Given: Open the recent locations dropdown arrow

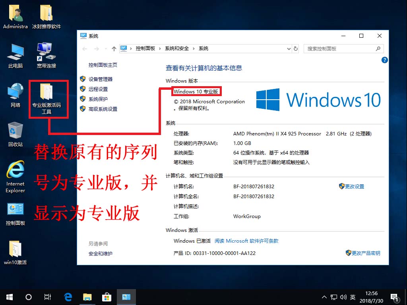Looking at the screenshot, I should click(x=106, y=49).
